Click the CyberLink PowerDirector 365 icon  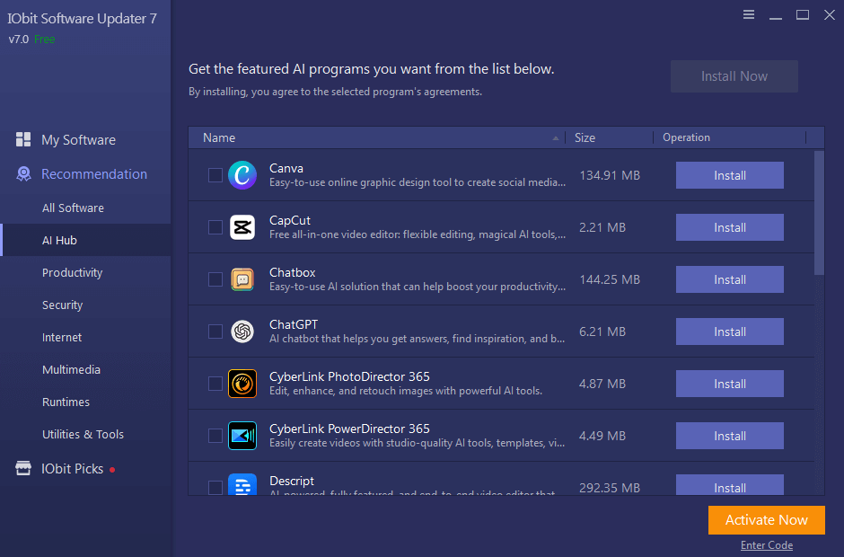tap(242, 436)
